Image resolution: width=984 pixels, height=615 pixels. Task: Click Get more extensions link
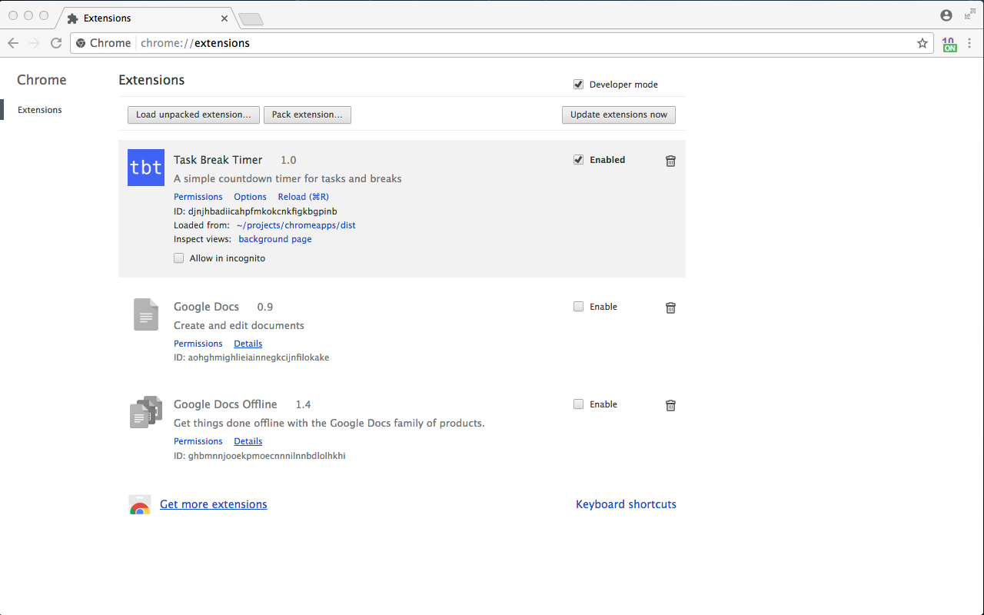tap(214, 504)
